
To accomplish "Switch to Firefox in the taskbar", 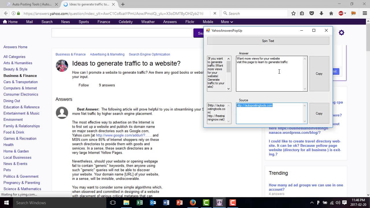I will point(193,203).
